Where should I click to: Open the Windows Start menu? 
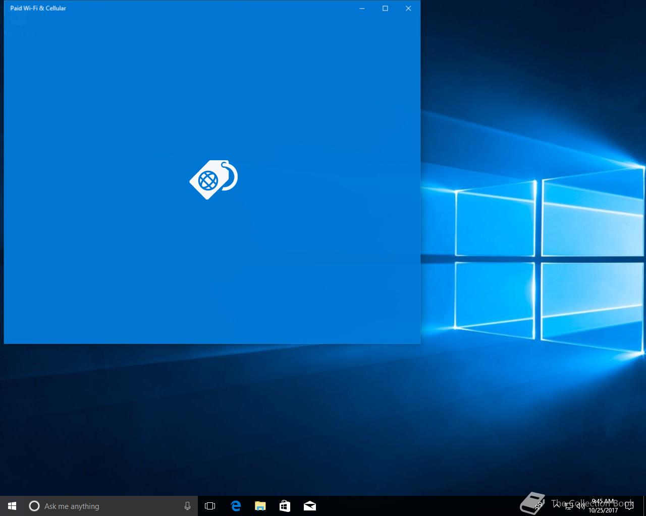12,506
